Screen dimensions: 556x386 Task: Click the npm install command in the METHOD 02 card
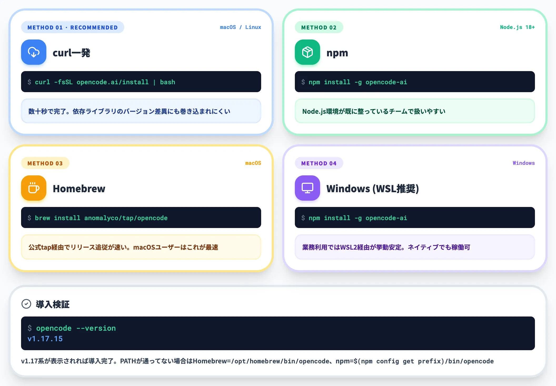click(415, 82)
